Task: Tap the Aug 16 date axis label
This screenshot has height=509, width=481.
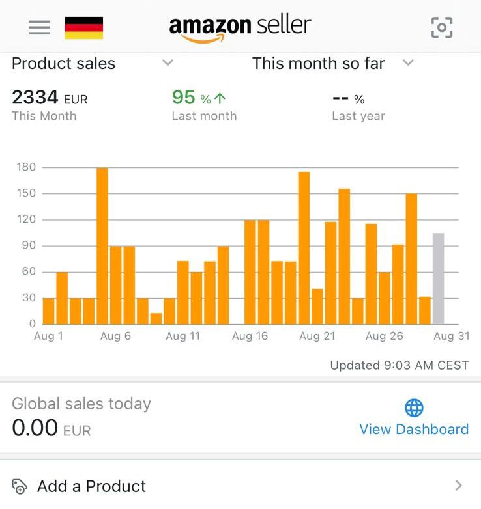Action: 250,337
